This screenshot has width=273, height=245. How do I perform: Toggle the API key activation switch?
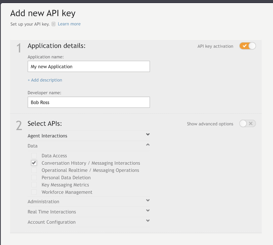(248, 46)
